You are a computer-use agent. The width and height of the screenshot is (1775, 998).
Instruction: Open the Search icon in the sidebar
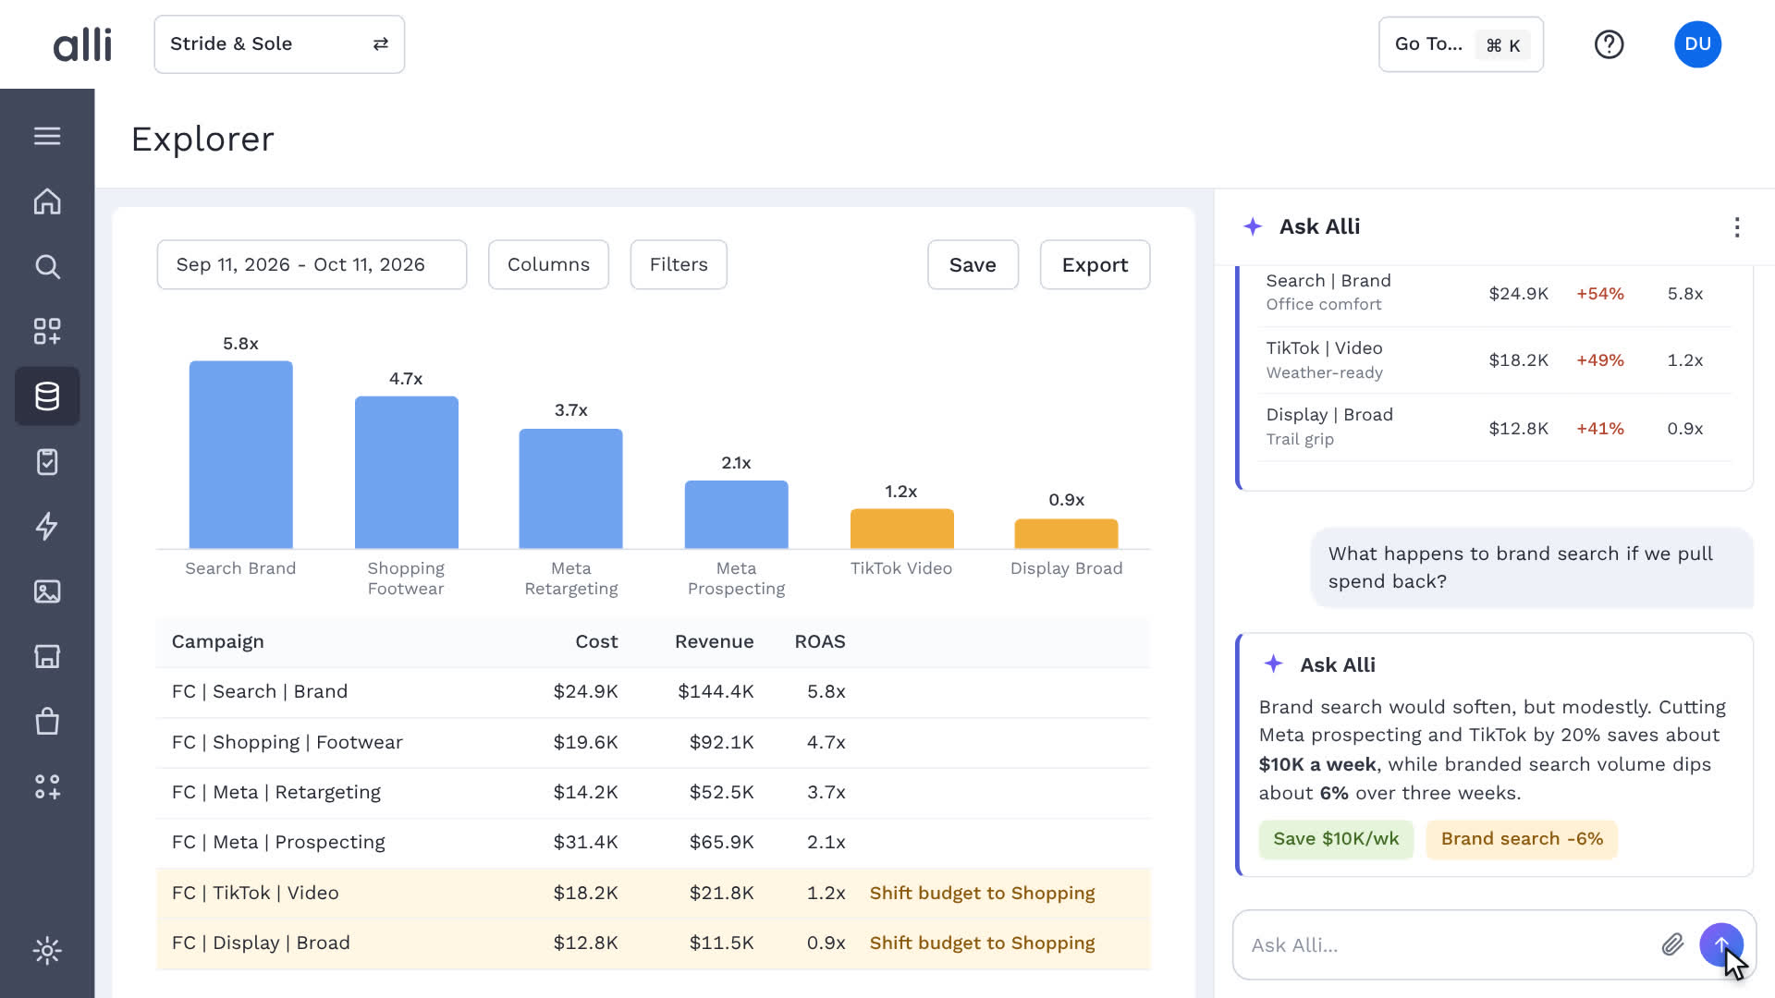[x=47, y=266]
